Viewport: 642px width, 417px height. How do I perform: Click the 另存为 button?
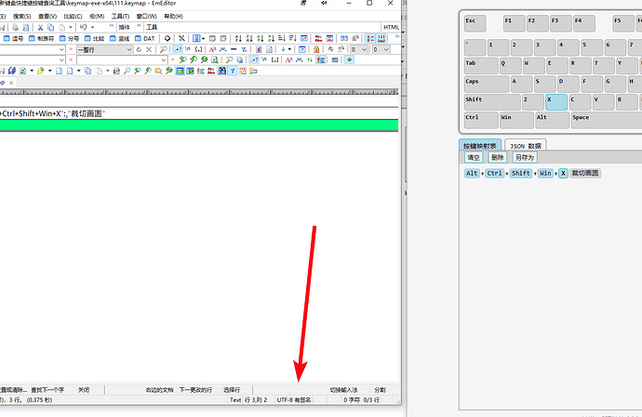(526, 158)
